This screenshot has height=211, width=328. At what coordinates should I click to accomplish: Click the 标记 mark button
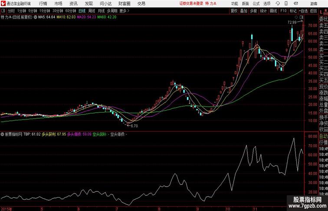pyautogui.click(x=293, y=11)
